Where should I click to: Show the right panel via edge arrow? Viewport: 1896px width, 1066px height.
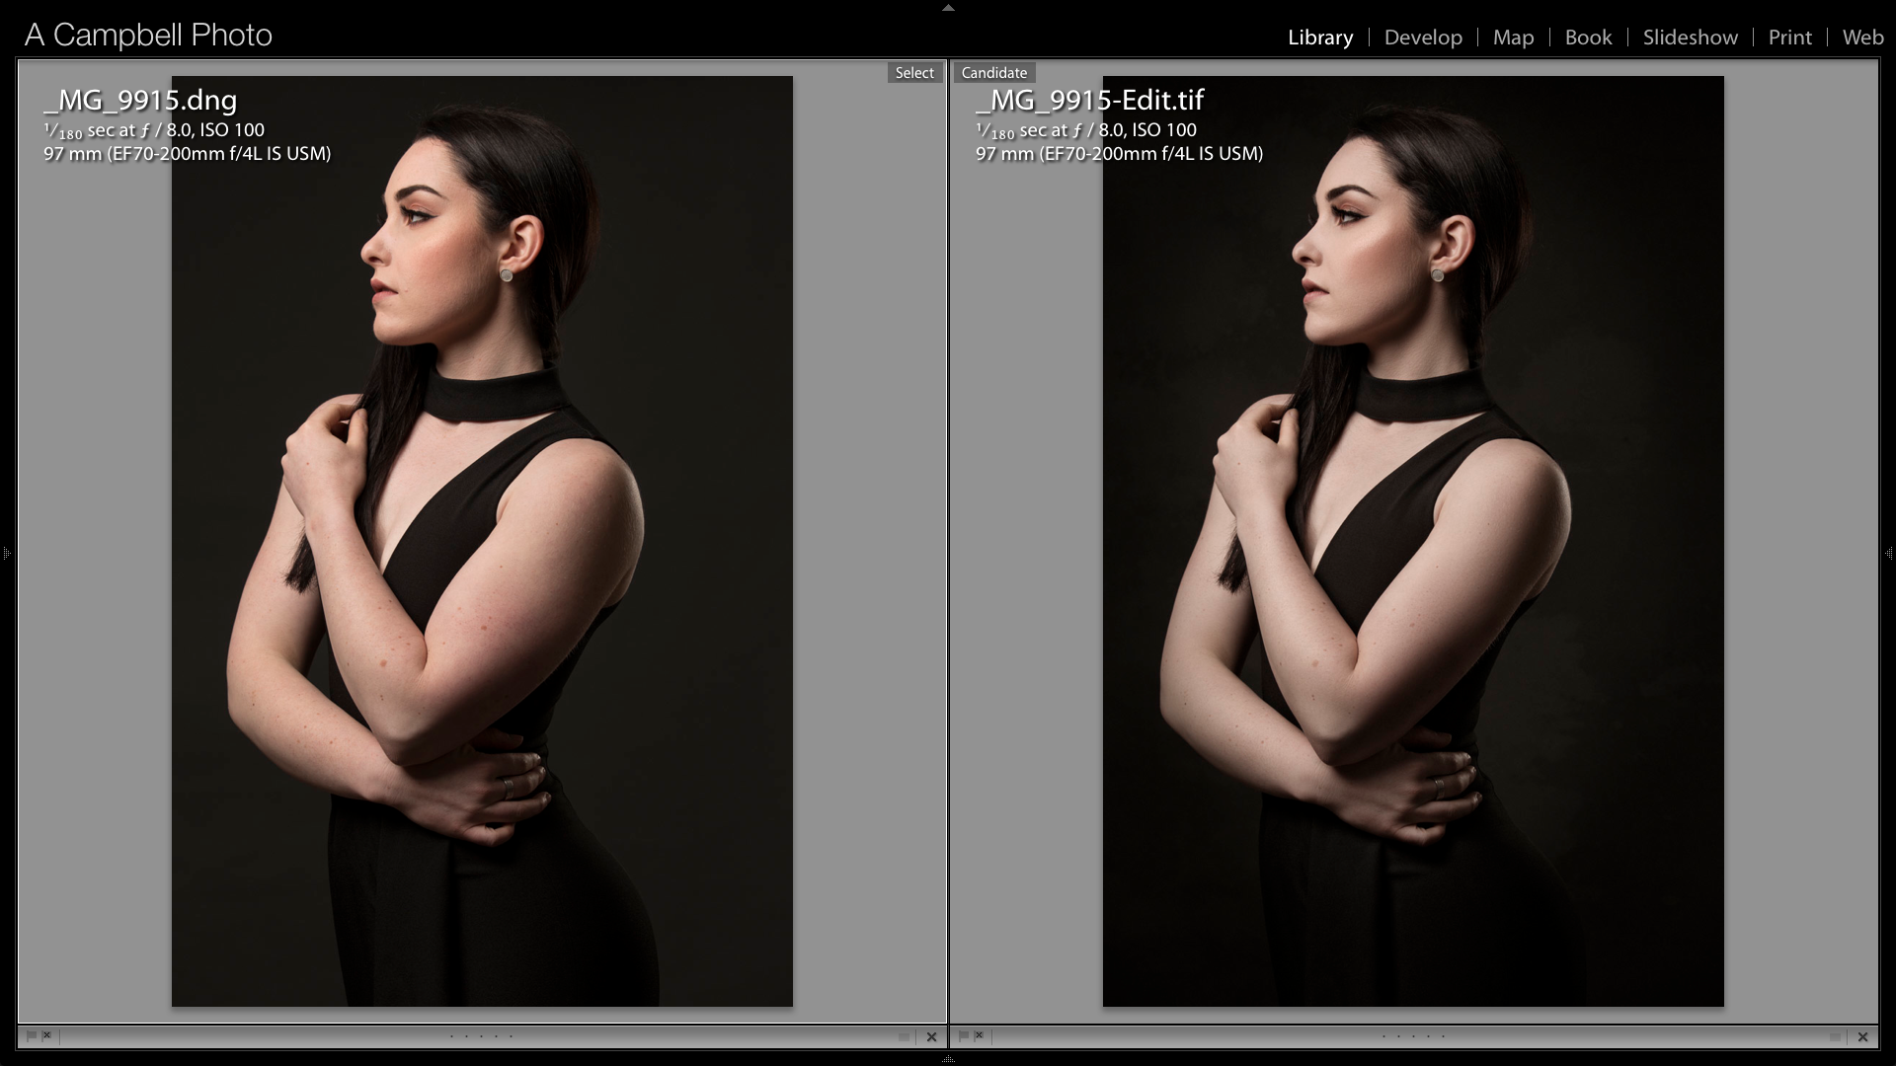1889,554
